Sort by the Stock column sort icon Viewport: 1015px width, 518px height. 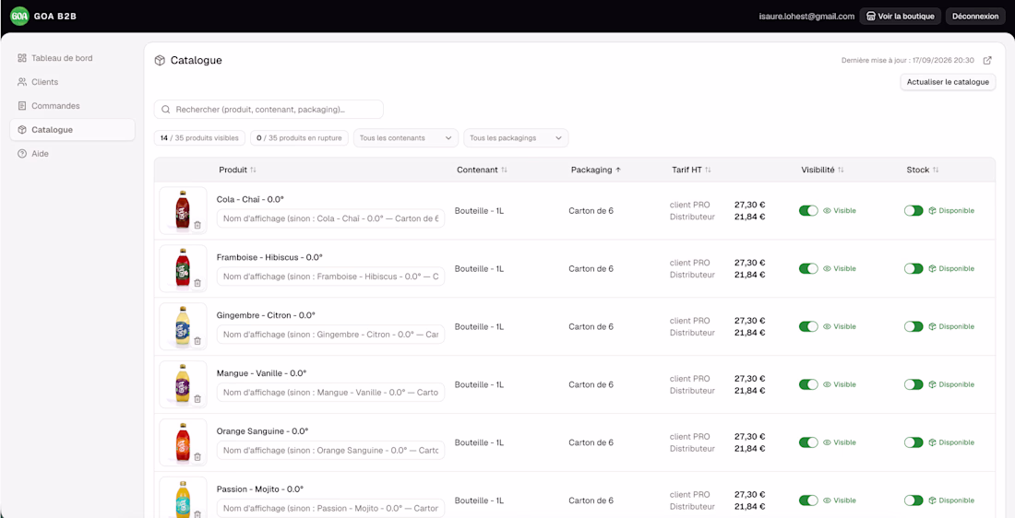coord(936,171)
